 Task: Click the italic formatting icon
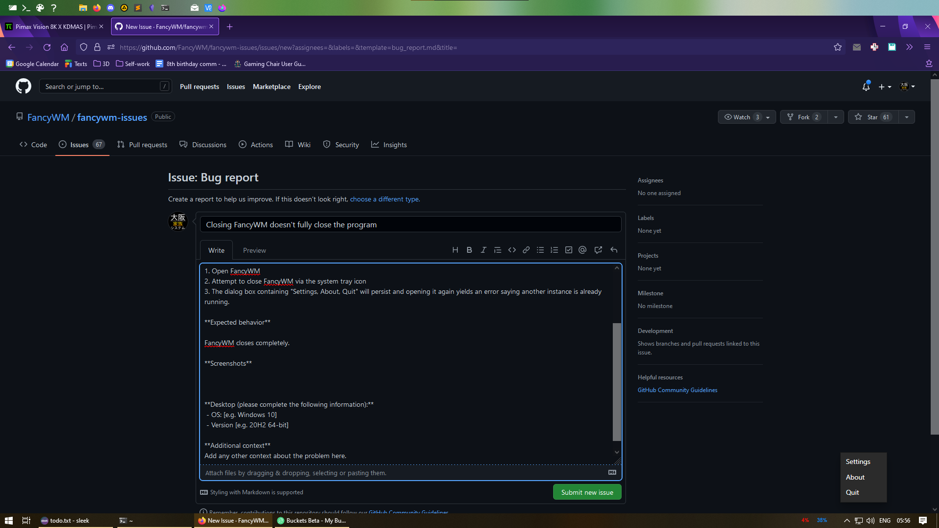click(483, 250)
